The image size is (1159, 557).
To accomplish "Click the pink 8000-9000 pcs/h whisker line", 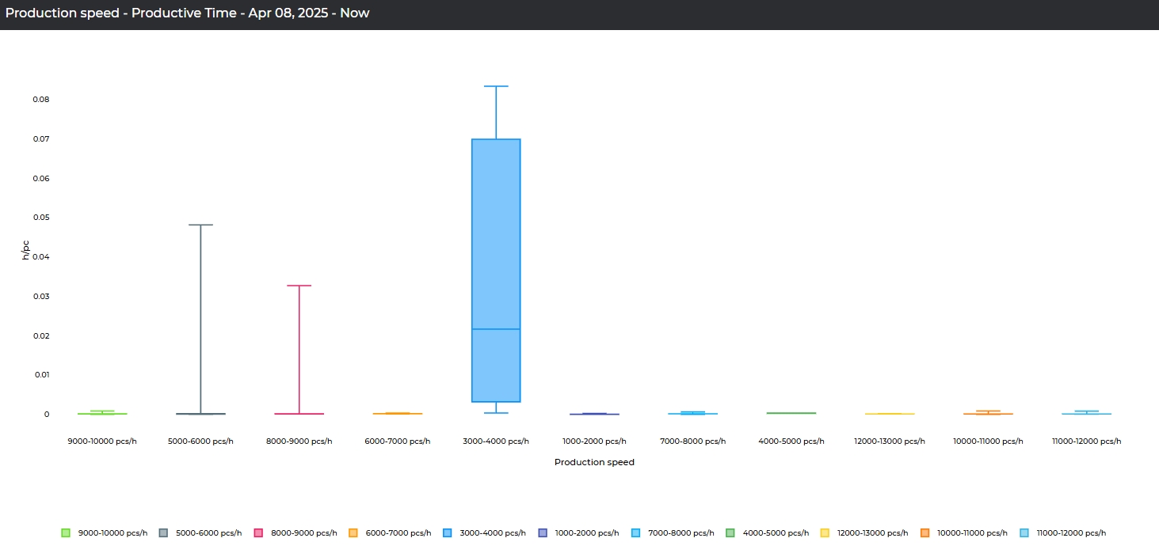I will click(299, 348).
